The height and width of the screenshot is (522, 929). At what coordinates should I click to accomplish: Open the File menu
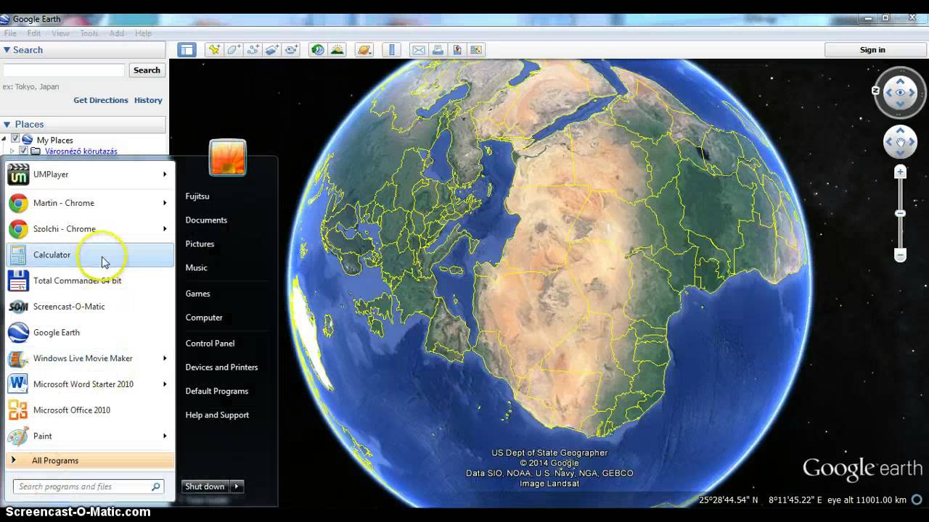(10, 33)
